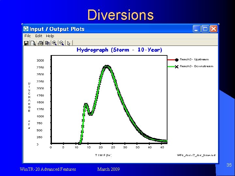Viewport: 235px width, 176px height.
Task: Click the March 2009 footer date
Action: coord(108,169)
